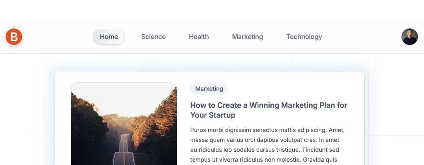Screen dimensions: 424x165
Task: Navigate to the Technology section
Action: 304,37
